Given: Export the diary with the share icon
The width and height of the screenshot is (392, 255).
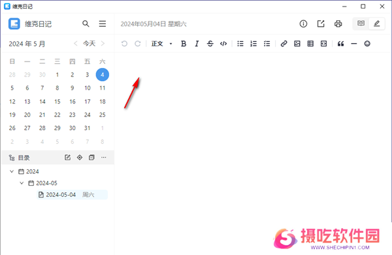Looking at the screenshot, I should pyautogui.click(x=321, y=24).
